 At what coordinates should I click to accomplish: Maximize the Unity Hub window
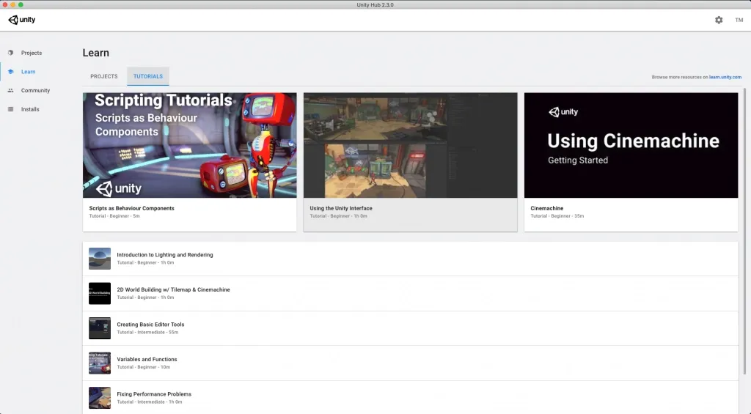coord(21,5)
